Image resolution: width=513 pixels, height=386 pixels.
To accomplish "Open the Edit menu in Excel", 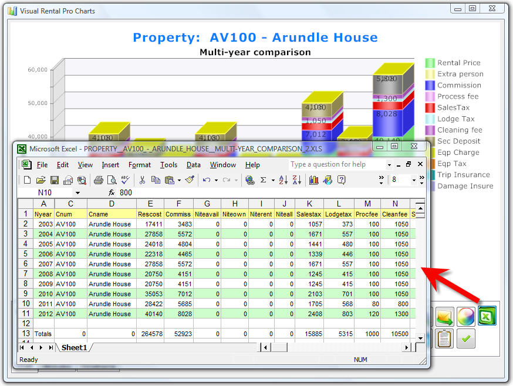I will pos(62,165).
